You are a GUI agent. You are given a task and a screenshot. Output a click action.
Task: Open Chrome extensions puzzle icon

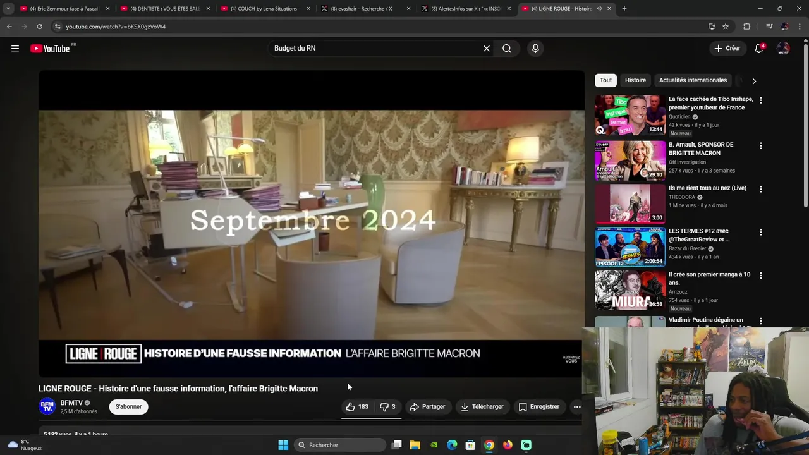click(746, 27)
